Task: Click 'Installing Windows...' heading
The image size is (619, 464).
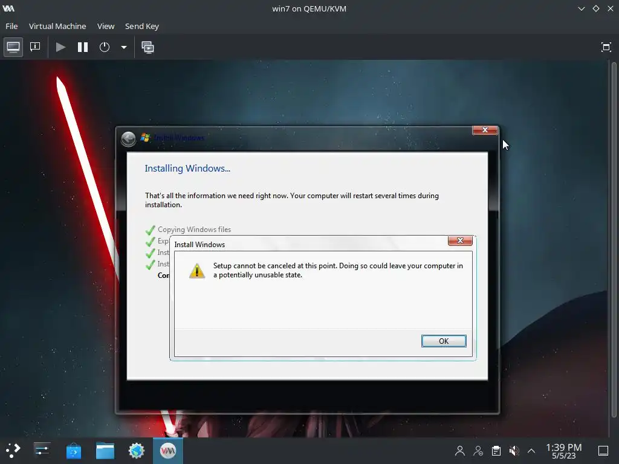Action: point(187,169)
